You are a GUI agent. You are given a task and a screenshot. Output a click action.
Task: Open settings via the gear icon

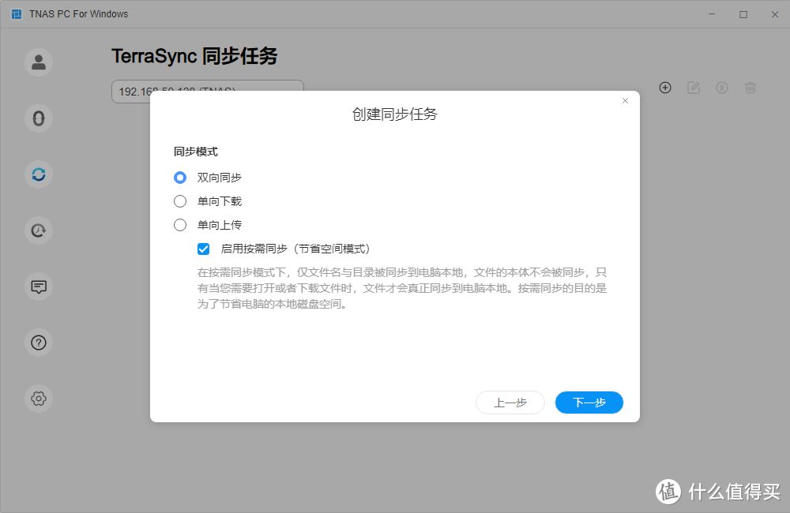[x=39, y=399]
